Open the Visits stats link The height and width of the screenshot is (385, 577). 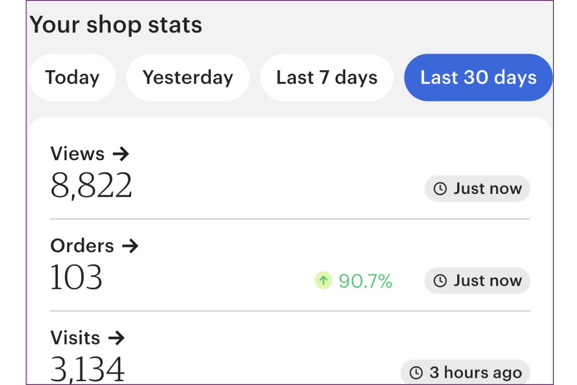(x=75, y=338)
